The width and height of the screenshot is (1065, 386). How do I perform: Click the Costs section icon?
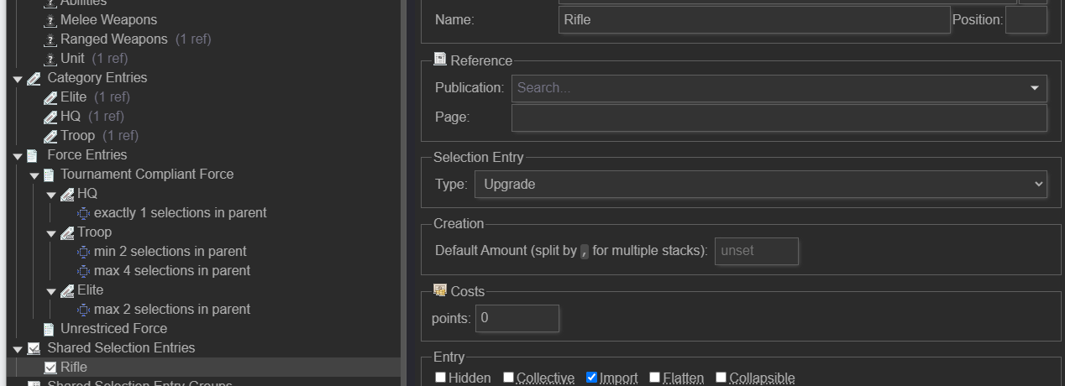point(439,290)
